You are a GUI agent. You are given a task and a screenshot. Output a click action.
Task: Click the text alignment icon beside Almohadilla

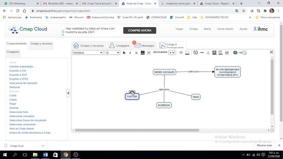coord(149,53)
